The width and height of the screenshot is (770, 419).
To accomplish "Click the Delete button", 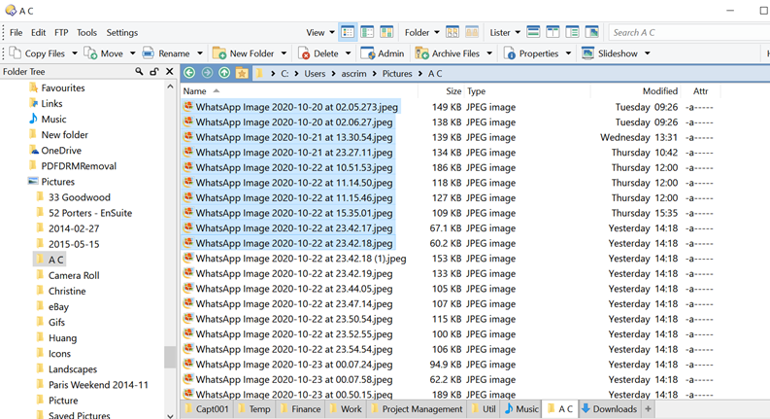I will pyautogui.click(x=318, y=53).
